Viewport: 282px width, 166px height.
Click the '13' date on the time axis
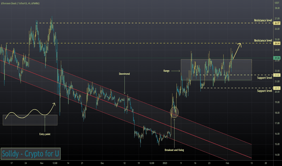pyautogui.click(x=252, y=163)
